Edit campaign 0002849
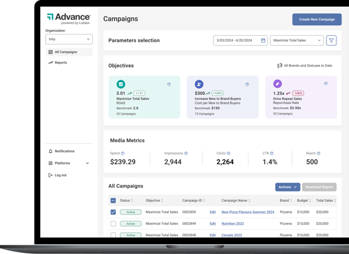The width and height of the screenshot is (349, 254). 213,224
